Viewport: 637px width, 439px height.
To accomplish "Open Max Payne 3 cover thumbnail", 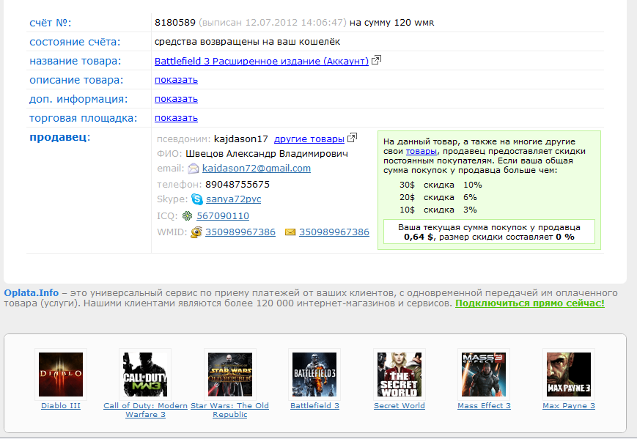I will 569,375.
